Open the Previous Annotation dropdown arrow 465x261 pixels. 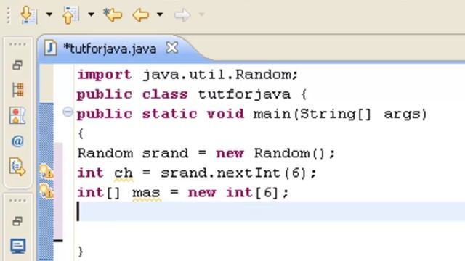pyautogui.click(x=91, y=14)
